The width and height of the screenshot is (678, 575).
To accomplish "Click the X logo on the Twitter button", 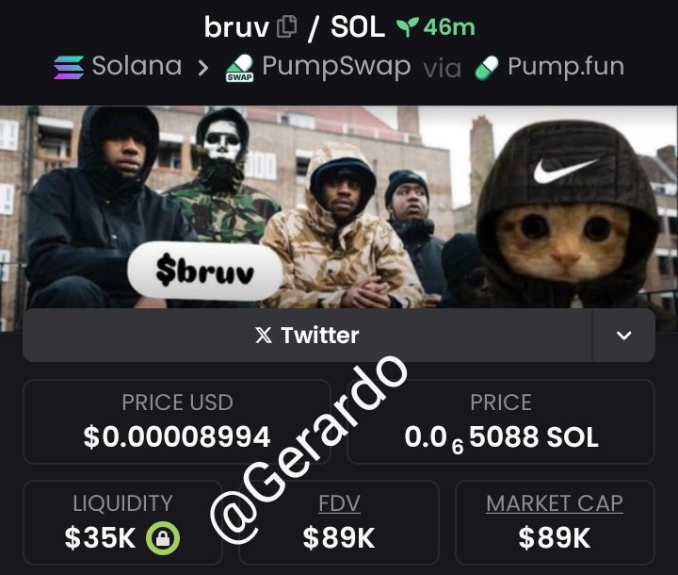I will tap(264, 336).
